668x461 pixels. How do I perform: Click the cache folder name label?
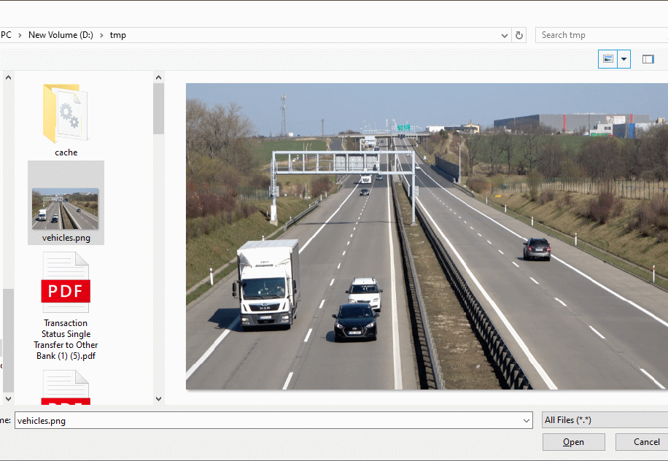pos(66,152)
